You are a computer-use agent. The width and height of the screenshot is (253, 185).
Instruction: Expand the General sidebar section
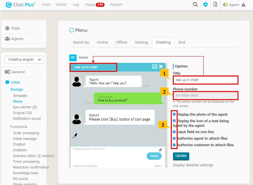18,72
